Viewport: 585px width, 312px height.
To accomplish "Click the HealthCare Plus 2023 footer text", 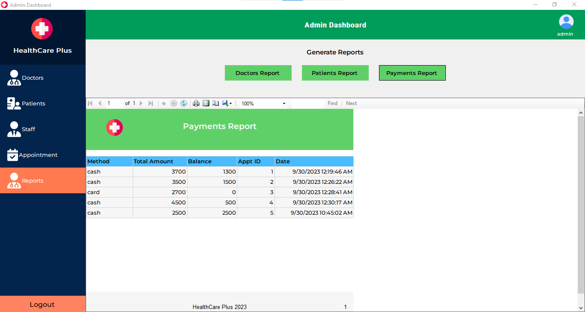I will coord(220,307).
